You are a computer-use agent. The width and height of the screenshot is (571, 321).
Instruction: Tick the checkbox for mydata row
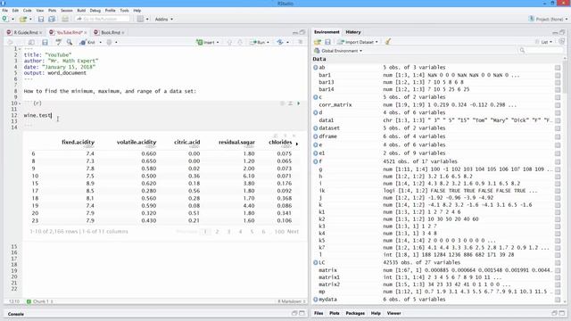[x=558, y=300]
